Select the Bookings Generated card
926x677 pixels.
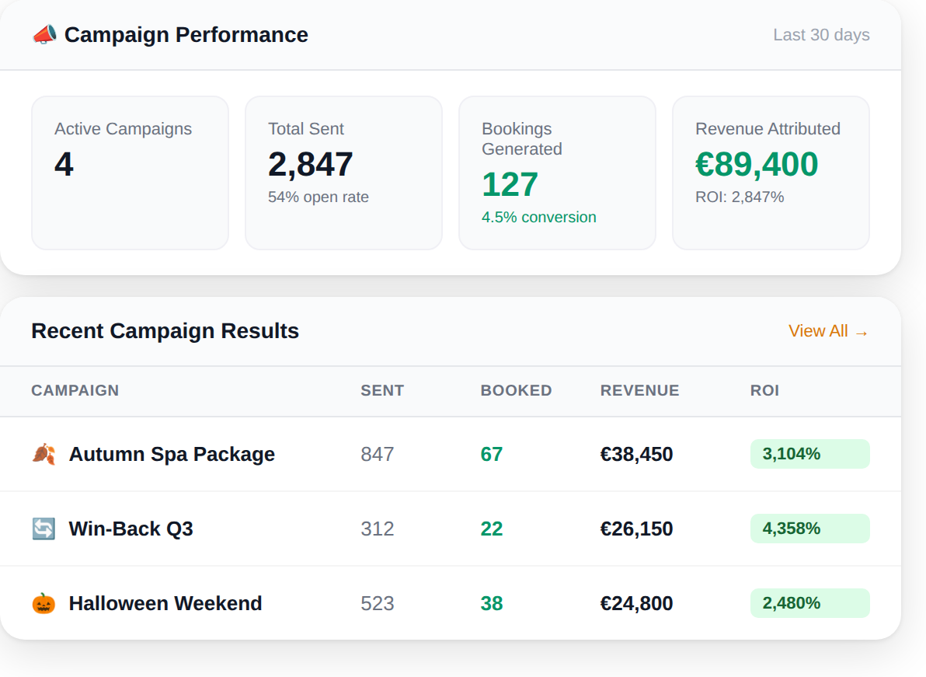pos(557,172)
